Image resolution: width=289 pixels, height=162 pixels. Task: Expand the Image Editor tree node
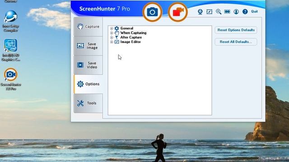[112, 42]
